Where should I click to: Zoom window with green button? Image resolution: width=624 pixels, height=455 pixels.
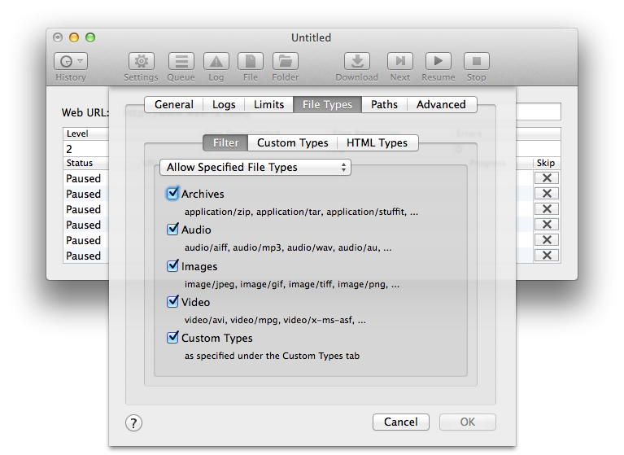pos(90,37)
